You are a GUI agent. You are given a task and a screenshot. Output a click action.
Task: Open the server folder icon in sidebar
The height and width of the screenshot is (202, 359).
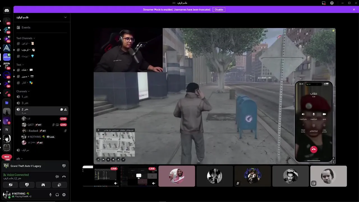point(7,103)
